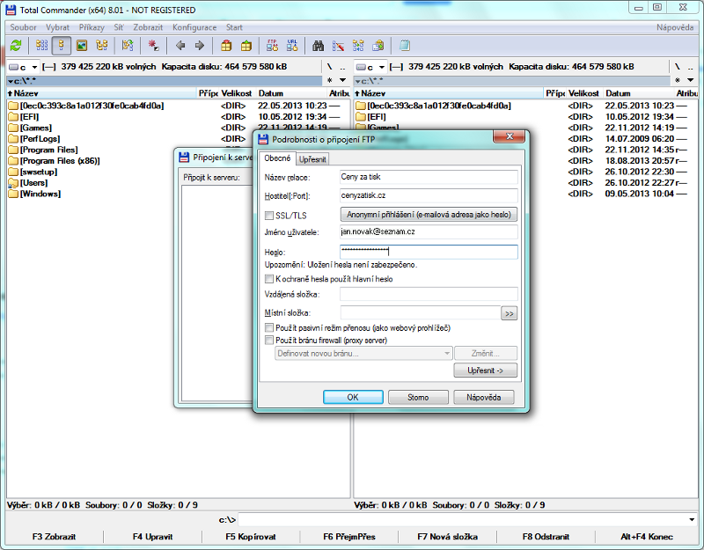Switch to the Obecné tab
Viewport: 704px width, 550px height.
click(277, 158)
